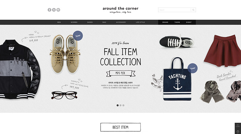Click the New badge on beige sneakers
This screenshot has width=241, height=134.
pyautogui.click(x=78, y=36)
